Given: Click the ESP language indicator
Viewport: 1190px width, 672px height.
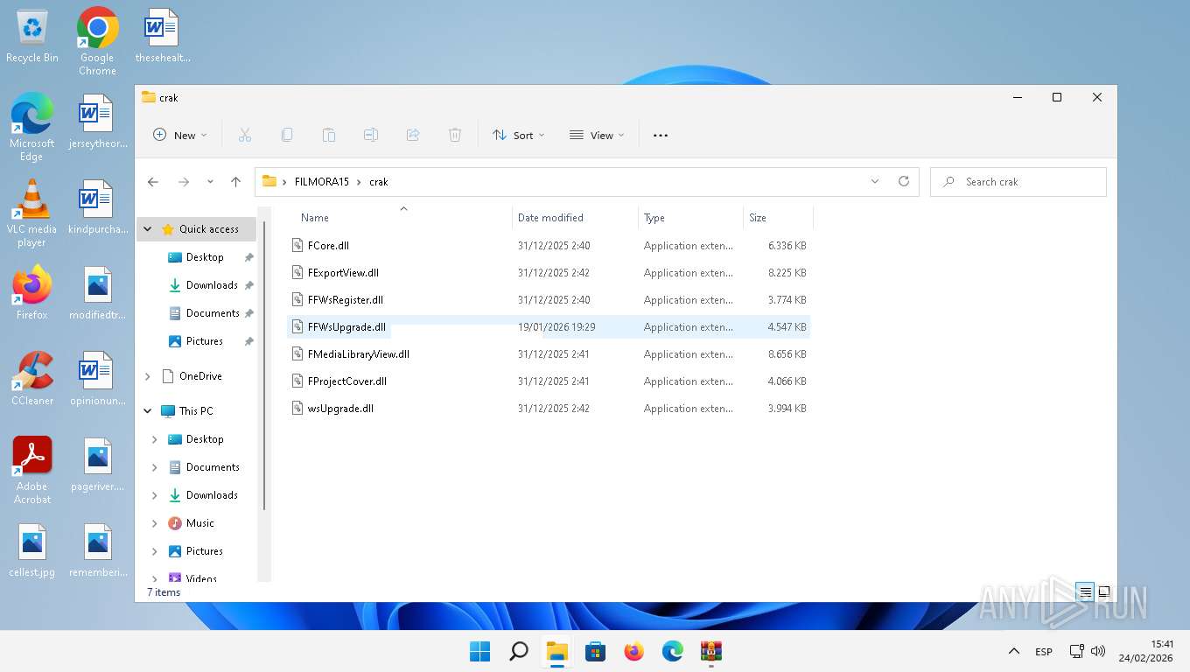Looking at the screenshot, I should pyautogui.click(x=1044, y=652).
